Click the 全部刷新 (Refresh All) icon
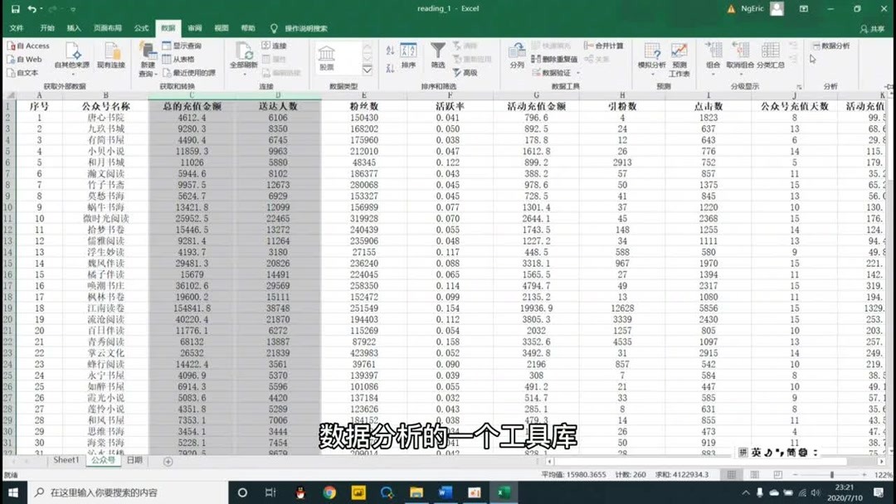 pyautogui.click(x=244, y=56)
